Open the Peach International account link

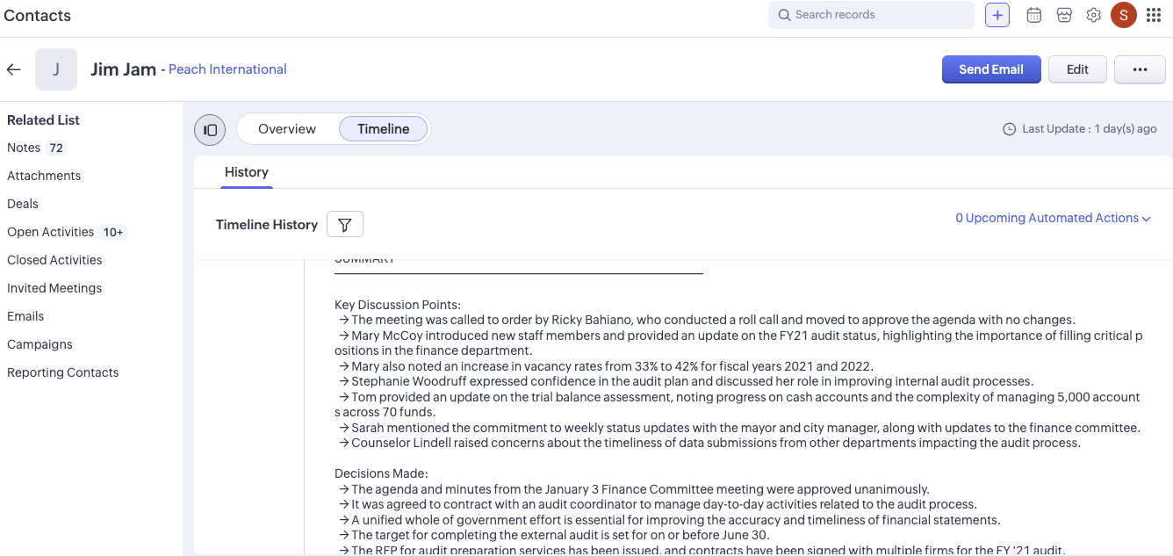point(227,69)
